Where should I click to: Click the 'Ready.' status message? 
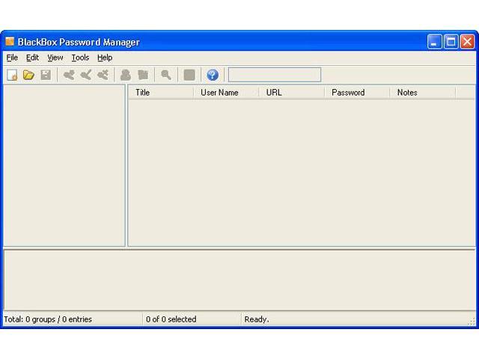pyautogui.click(x=257, y=319)
